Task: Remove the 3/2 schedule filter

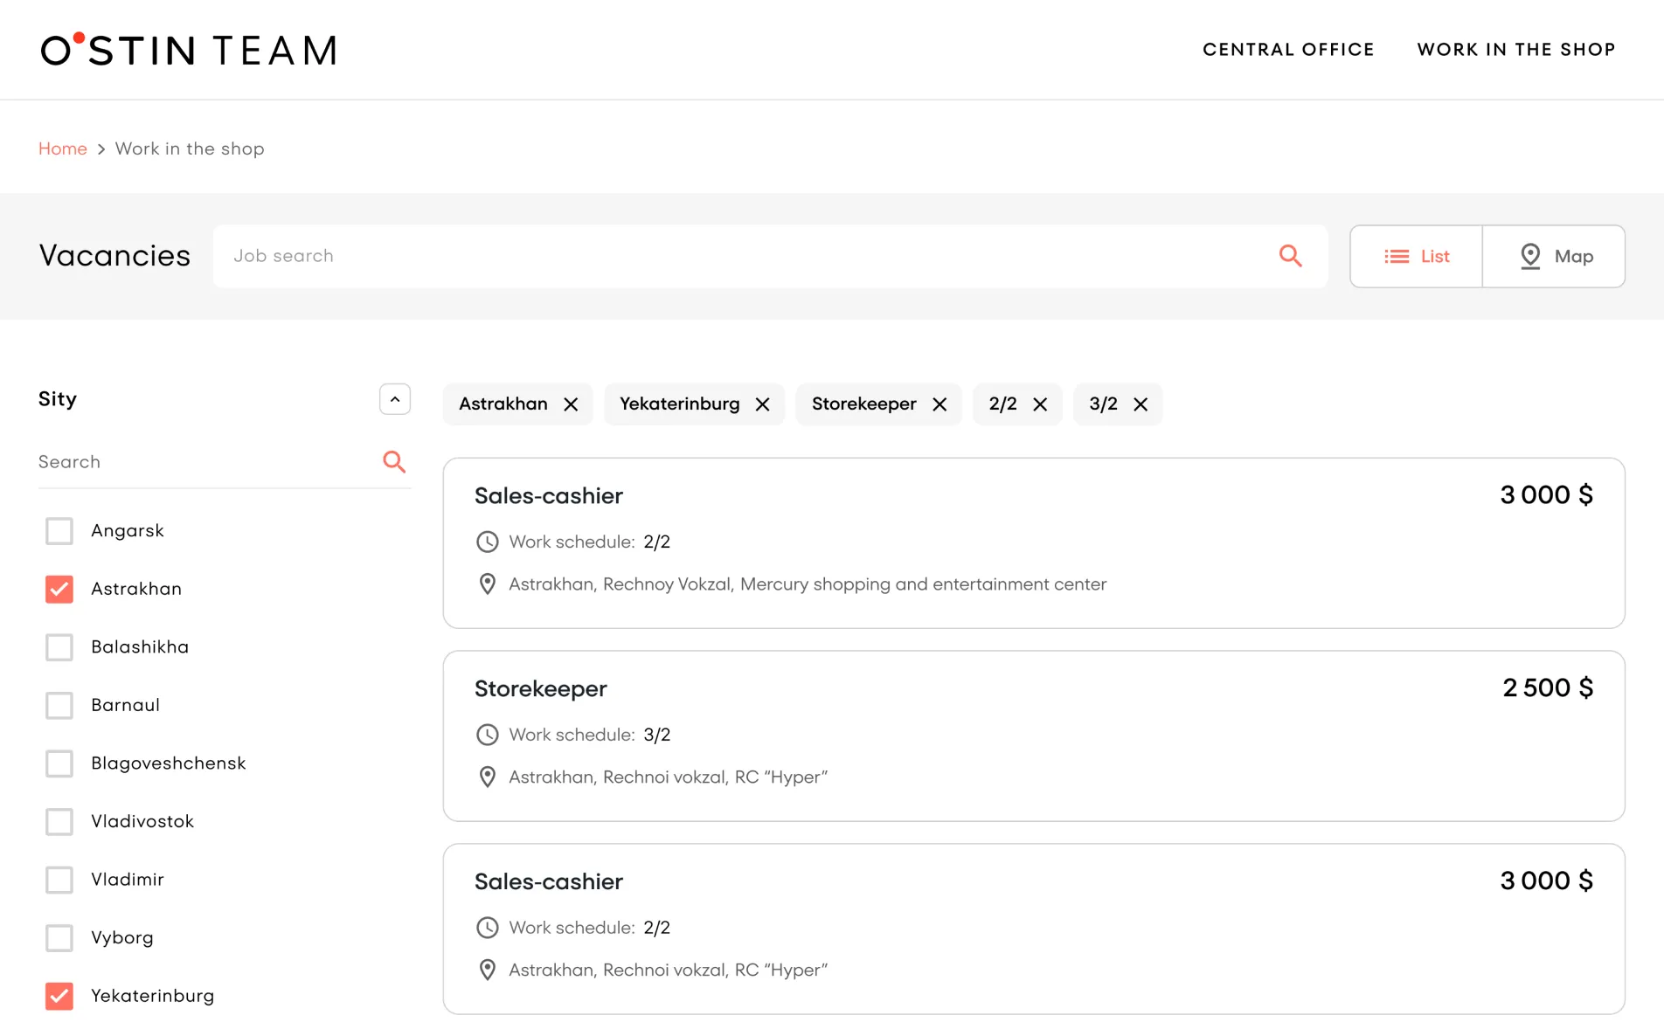Action: [x=1141, y=404]
